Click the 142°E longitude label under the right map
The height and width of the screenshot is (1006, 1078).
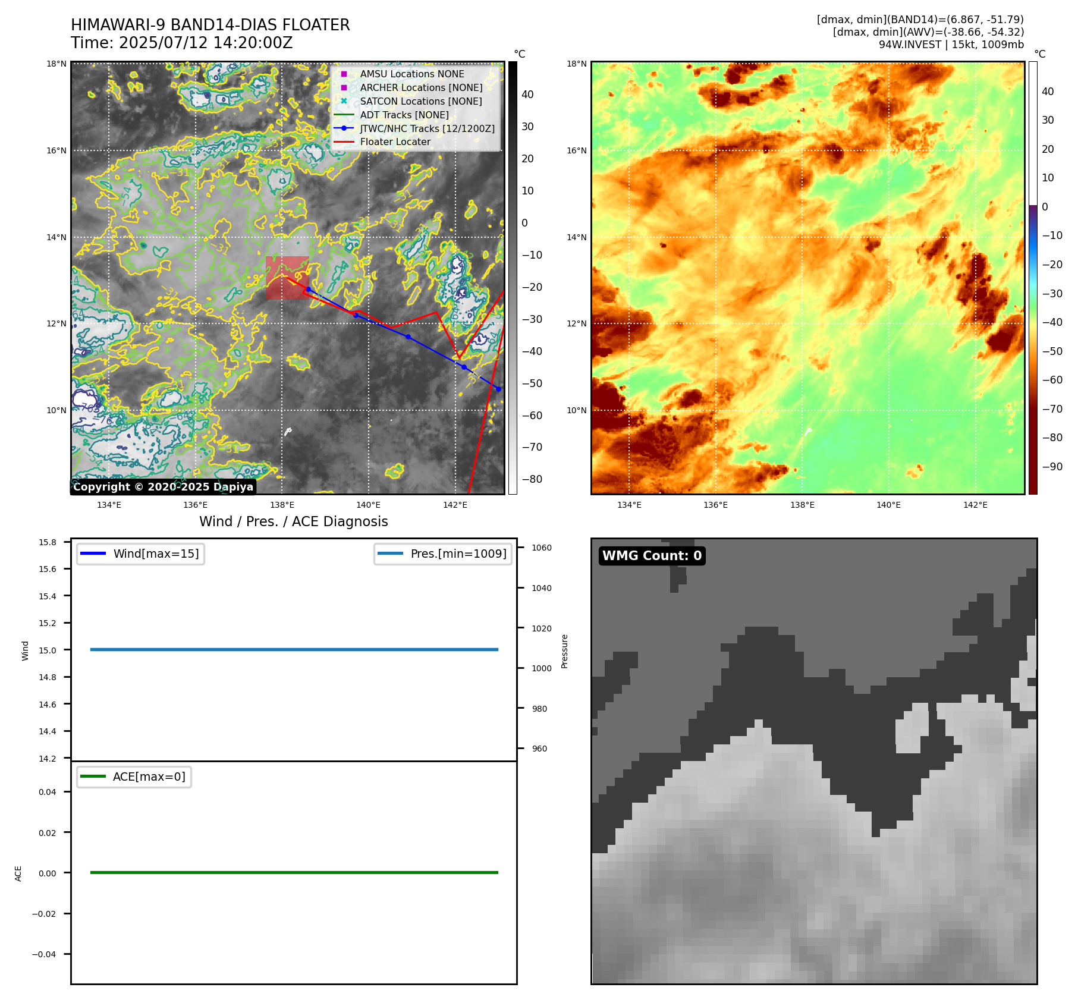tap(975, 505)
